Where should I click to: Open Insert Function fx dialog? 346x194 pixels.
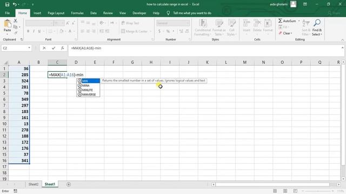pos(63,48)
